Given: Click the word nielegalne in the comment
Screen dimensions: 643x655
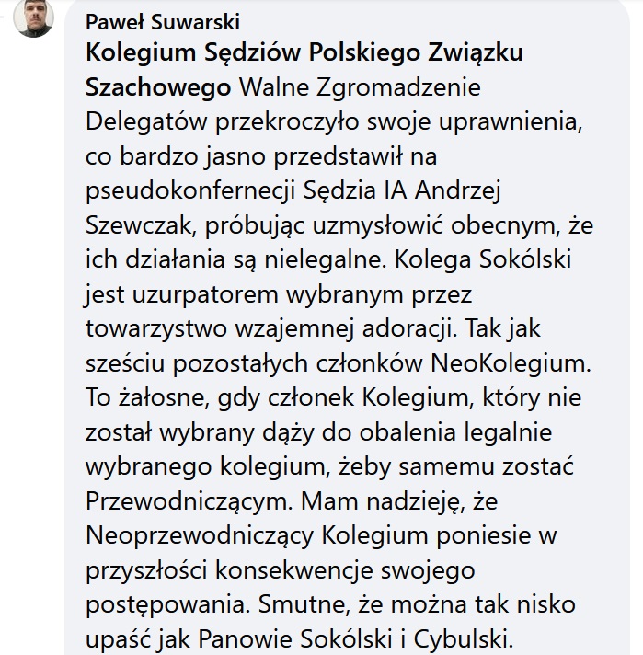Looking at the screenshot, I should 323,259.
